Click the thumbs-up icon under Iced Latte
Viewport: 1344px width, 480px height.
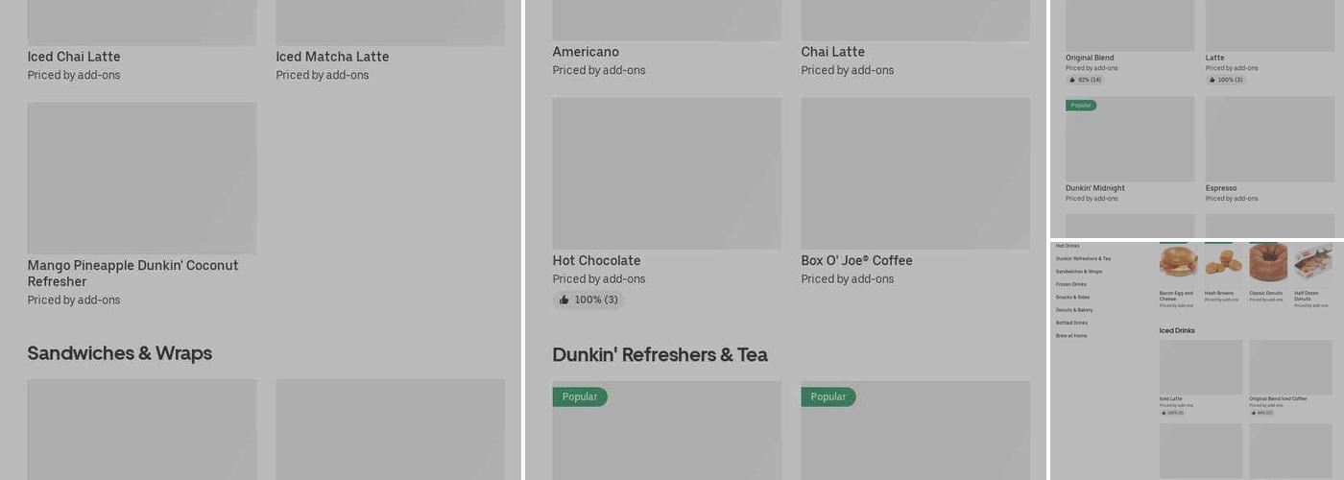coord(1164,413)
